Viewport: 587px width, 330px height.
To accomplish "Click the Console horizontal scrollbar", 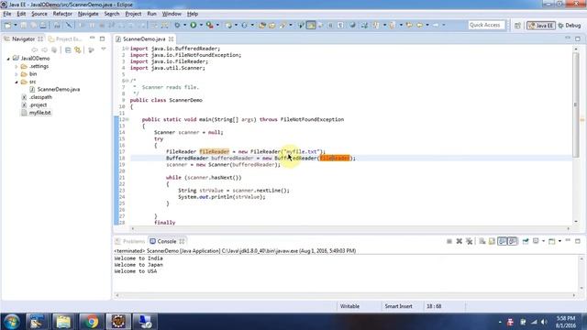I will 345,295.
